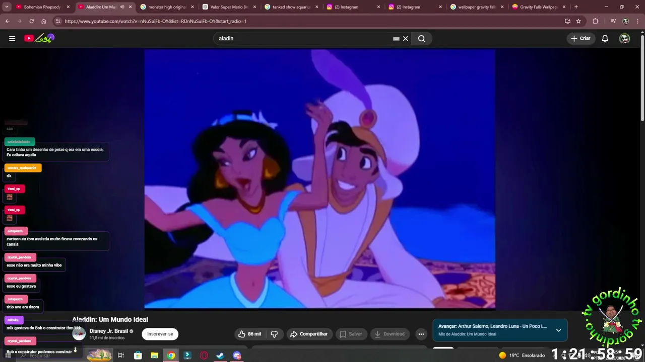645x362 pixels.
Task: Install app icon in address bar
Action: (x=567, y=21)
